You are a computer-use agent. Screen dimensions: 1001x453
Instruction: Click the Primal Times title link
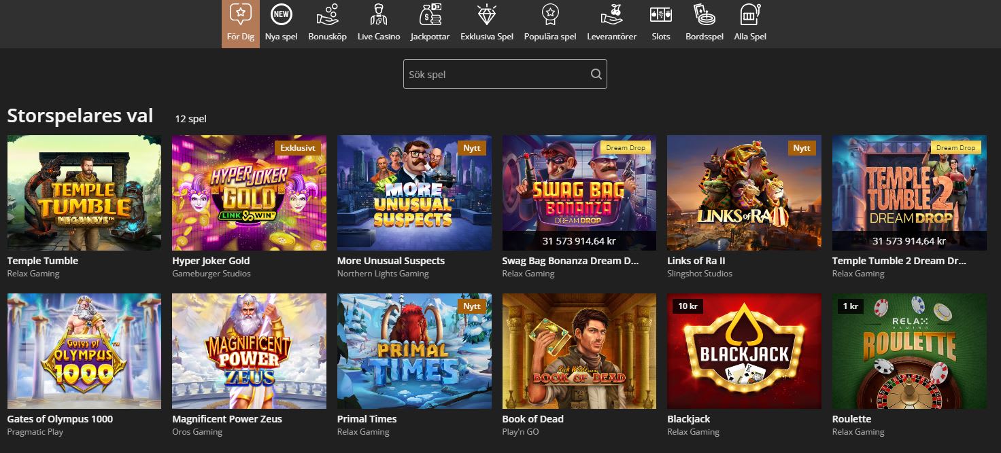click(367, 419)
